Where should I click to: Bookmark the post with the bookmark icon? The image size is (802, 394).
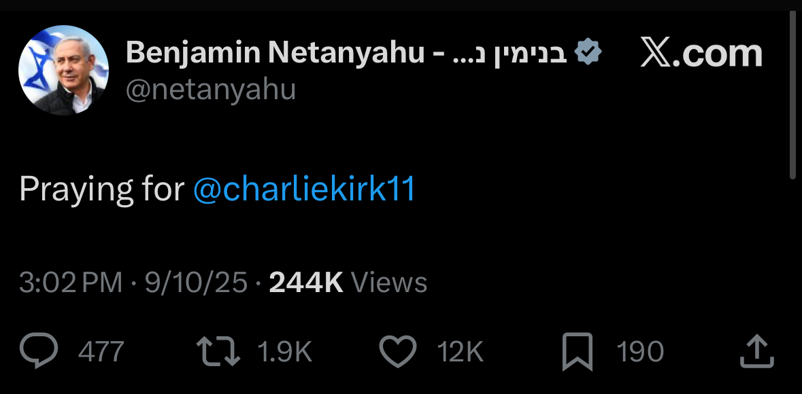tap(578, 352)
